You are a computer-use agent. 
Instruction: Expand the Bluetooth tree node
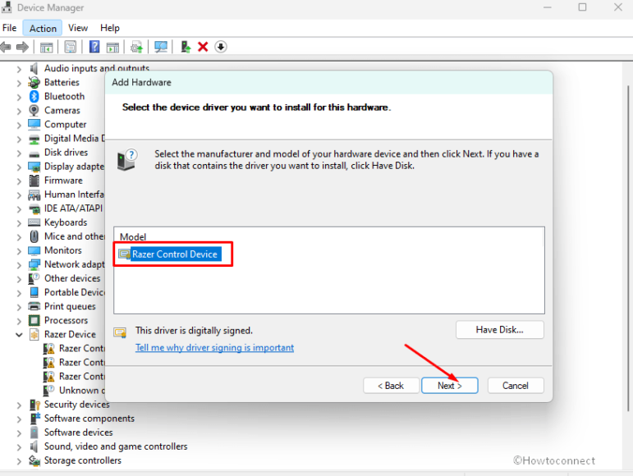click(19, 97)
